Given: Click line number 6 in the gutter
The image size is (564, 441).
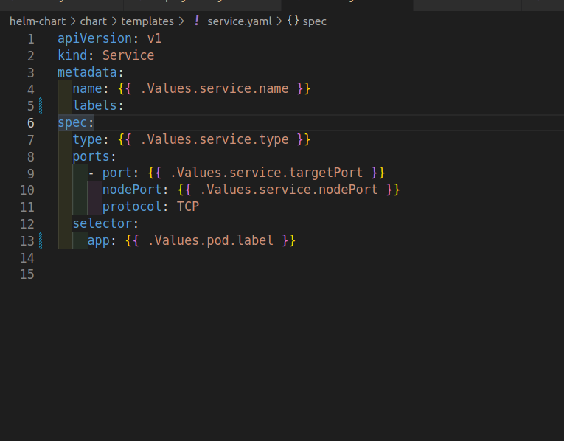Looking at the screenshot, I should pos(31,123).
